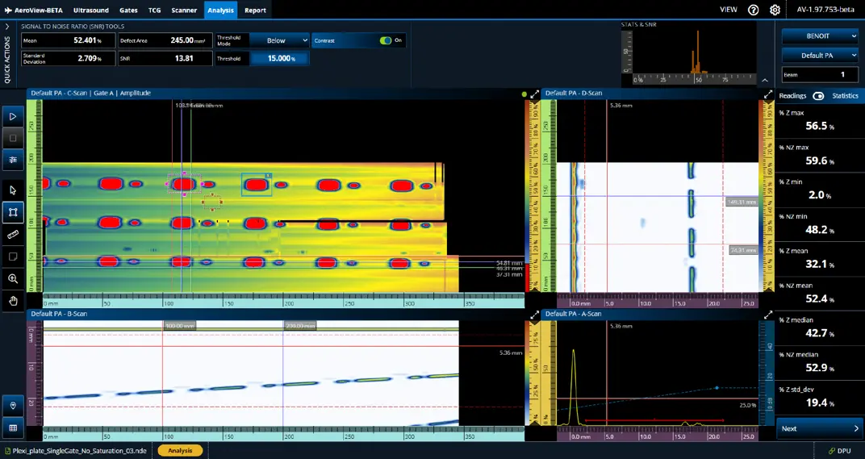The height and width of the screenshot is (459, 865).
Task: Open the help question mark icon
Action: tap(753, 10)
